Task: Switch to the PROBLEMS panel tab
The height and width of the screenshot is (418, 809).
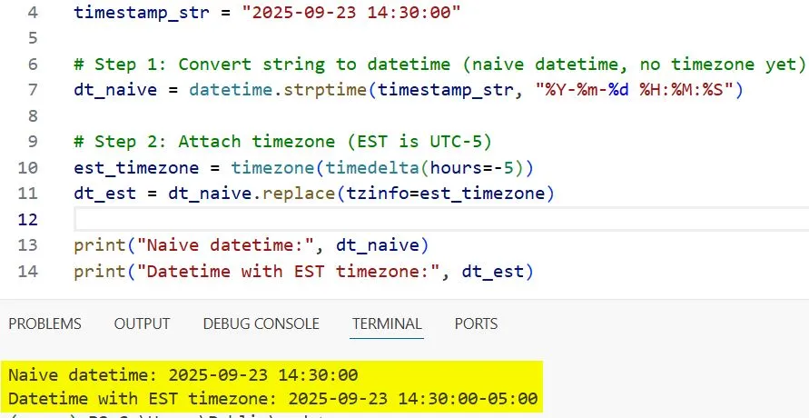Action: click(44, 323)
